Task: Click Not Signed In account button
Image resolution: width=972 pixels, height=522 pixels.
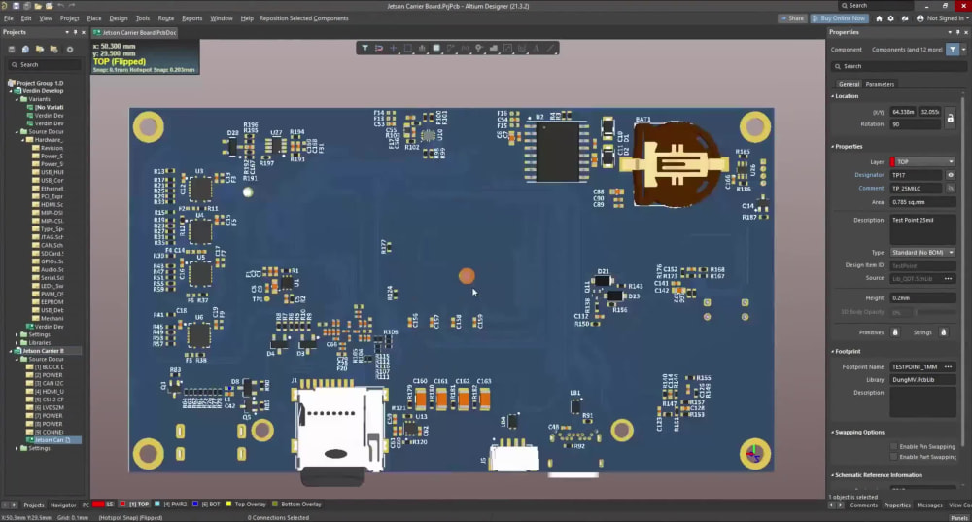Action: 942,18
